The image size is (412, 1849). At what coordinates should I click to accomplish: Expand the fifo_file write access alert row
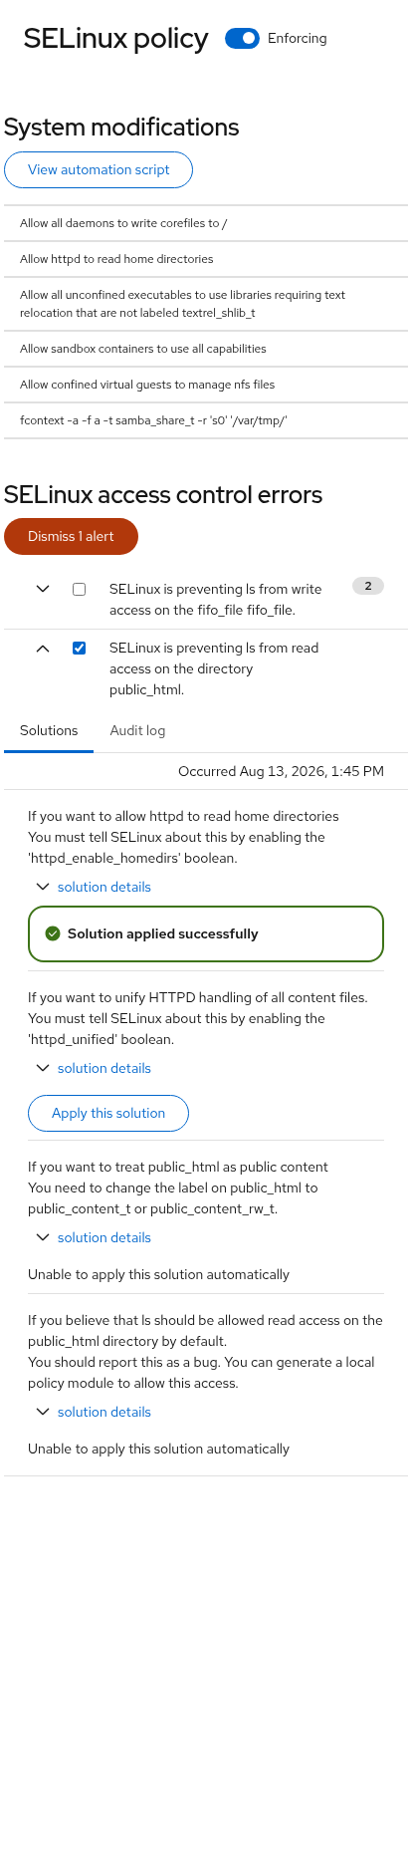click(43, 589)
